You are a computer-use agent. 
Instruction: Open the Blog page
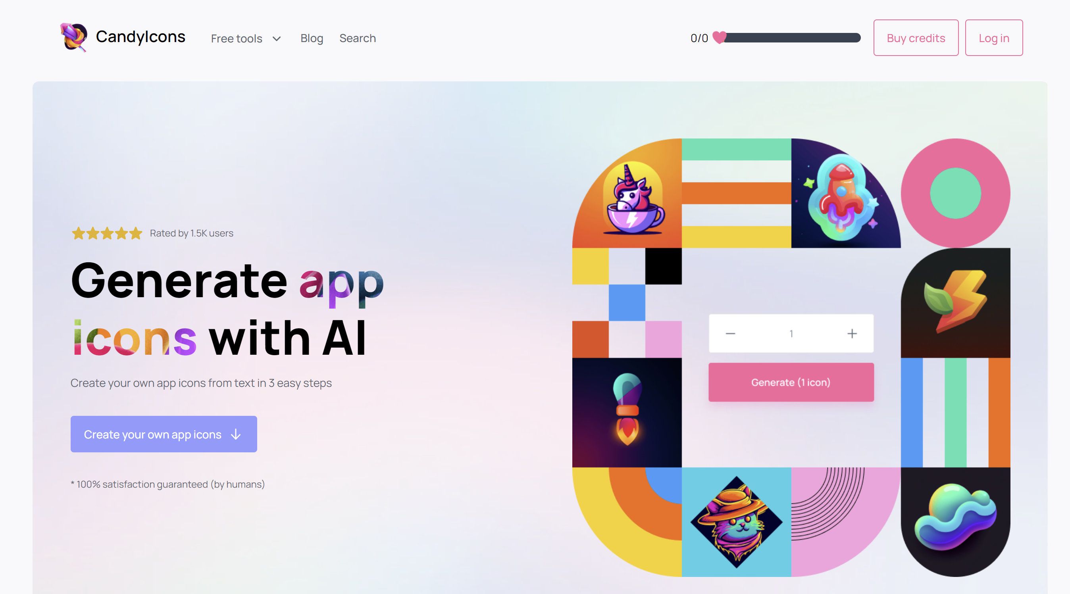pyautogui.click(x=311, y=37)
